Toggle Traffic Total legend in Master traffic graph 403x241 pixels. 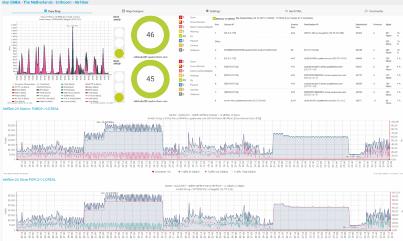tap(244, 172)
